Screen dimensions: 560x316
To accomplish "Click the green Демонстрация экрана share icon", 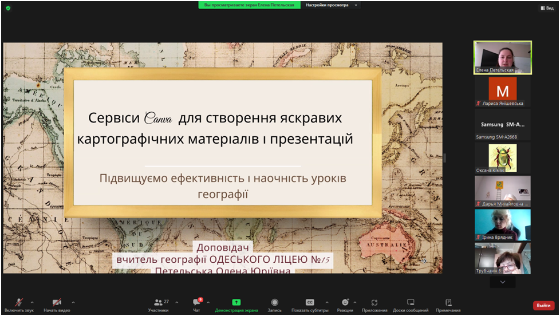I will coord(236,303).
